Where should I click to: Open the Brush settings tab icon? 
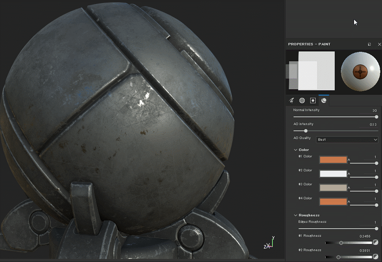pyautogui.click(x=291, y=101)
